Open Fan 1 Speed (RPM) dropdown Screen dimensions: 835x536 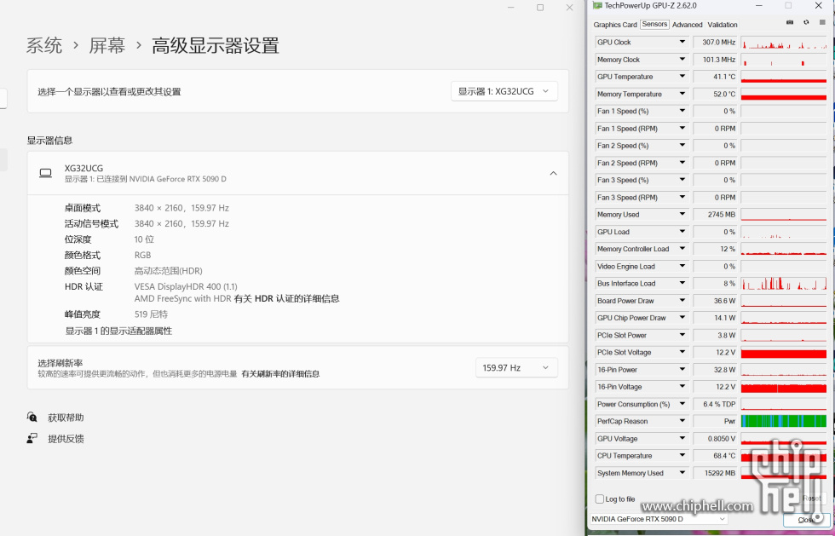click(682, 129)
